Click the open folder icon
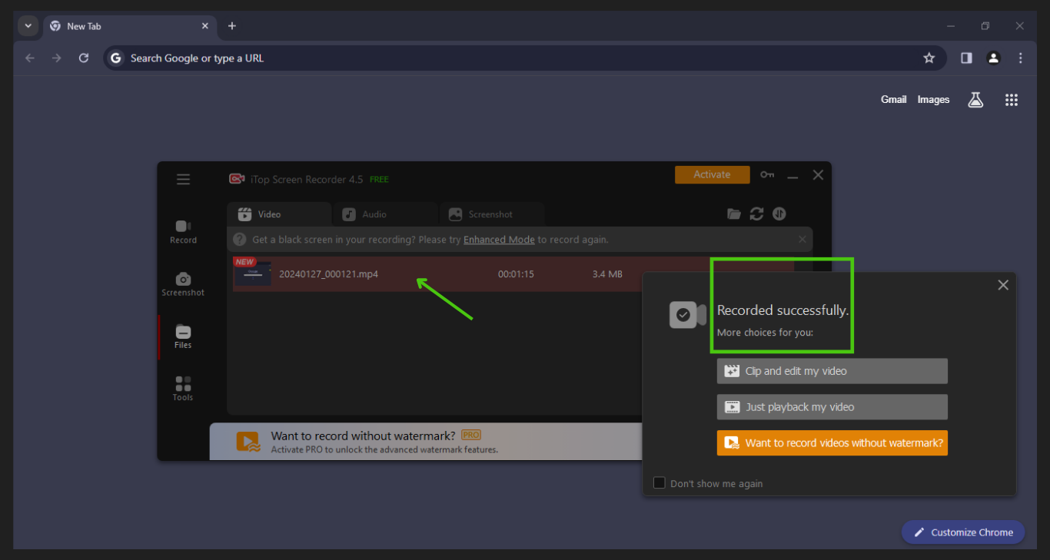1050x560 pixels. point(734,214)
